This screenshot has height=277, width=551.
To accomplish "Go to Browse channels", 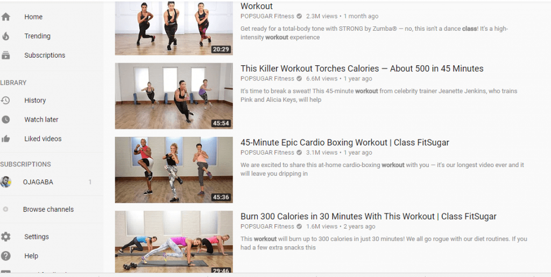I will point(48,210).
